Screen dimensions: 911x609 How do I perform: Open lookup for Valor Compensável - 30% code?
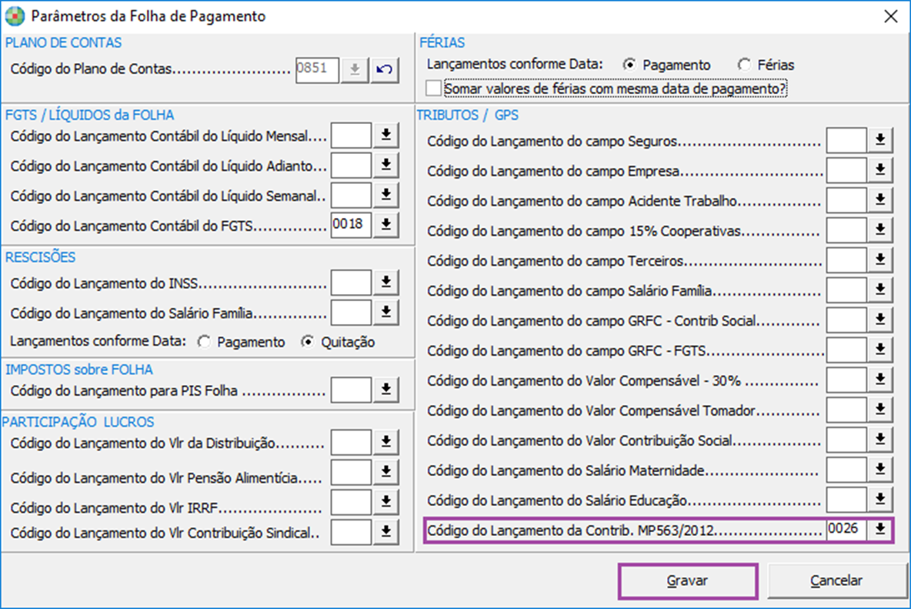pos(880,380)
